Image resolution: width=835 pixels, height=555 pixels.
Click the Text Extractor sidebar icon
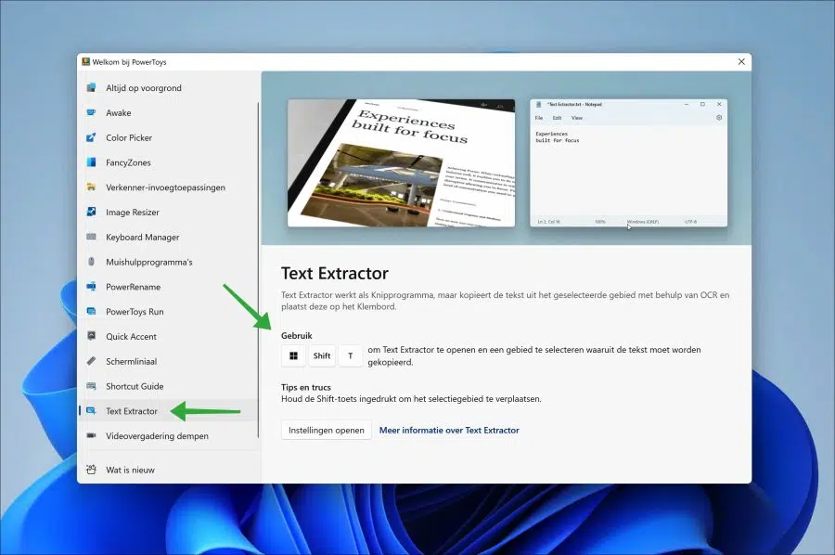click(91, 410)
